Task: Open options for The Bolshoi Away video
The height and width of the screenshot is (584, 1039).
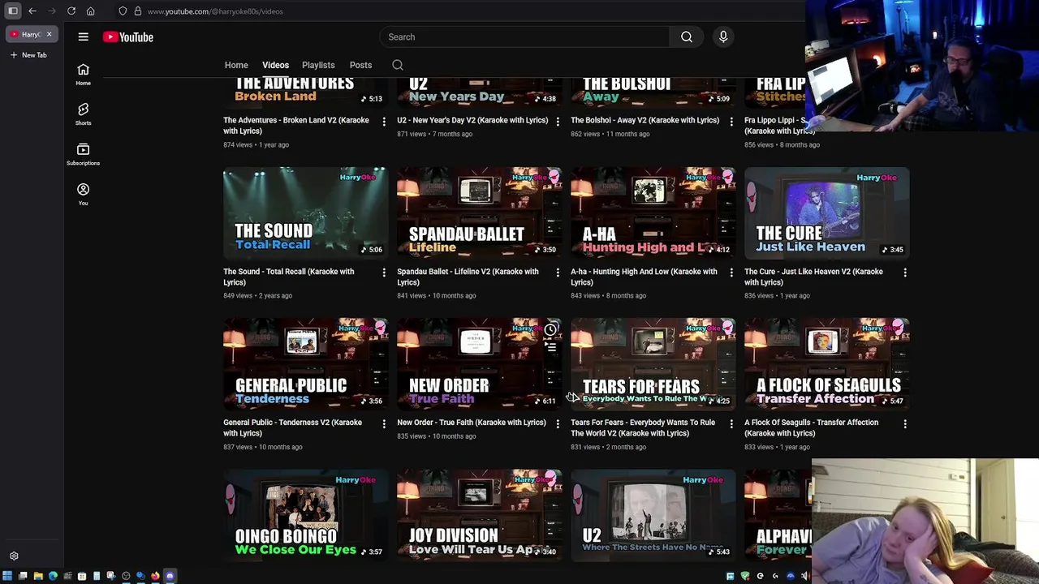Action: (731, 121)
